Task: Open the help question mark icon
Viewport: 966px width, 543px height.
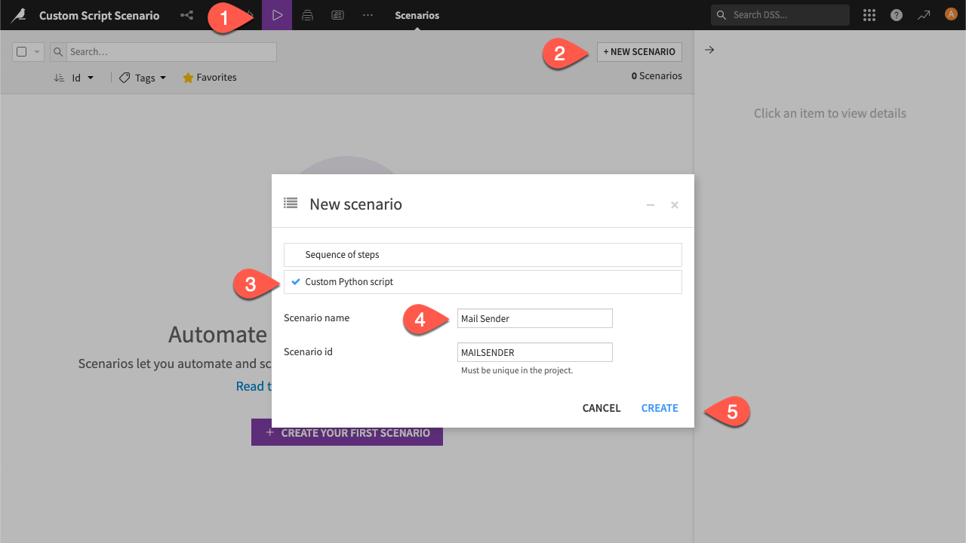Action: [896, 15]
